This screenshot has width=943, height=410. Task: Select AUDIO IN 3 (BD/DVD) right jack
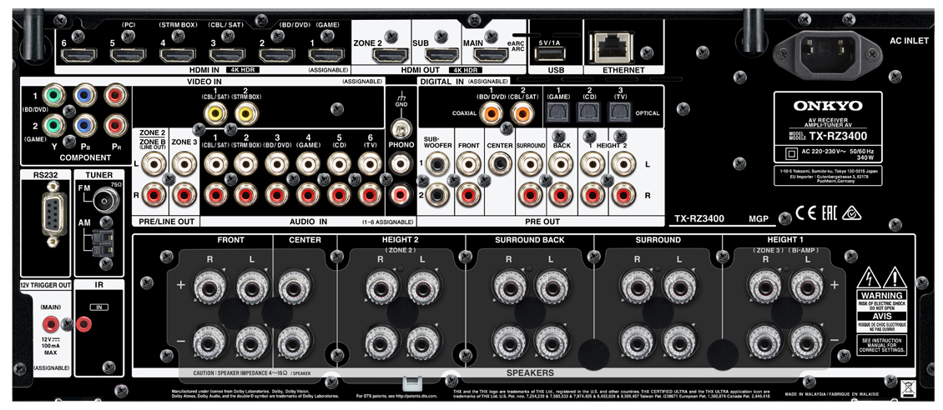coord(277,194)
